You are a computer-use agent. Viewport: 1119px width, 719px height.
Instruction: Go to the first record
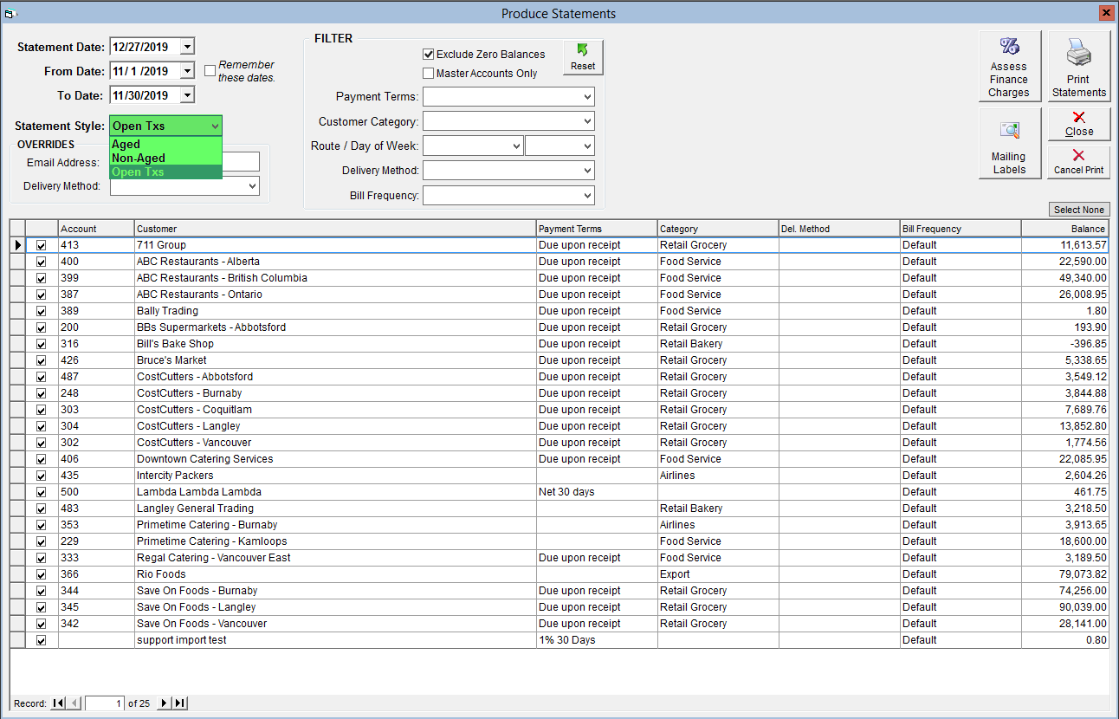tap(58, 703)
